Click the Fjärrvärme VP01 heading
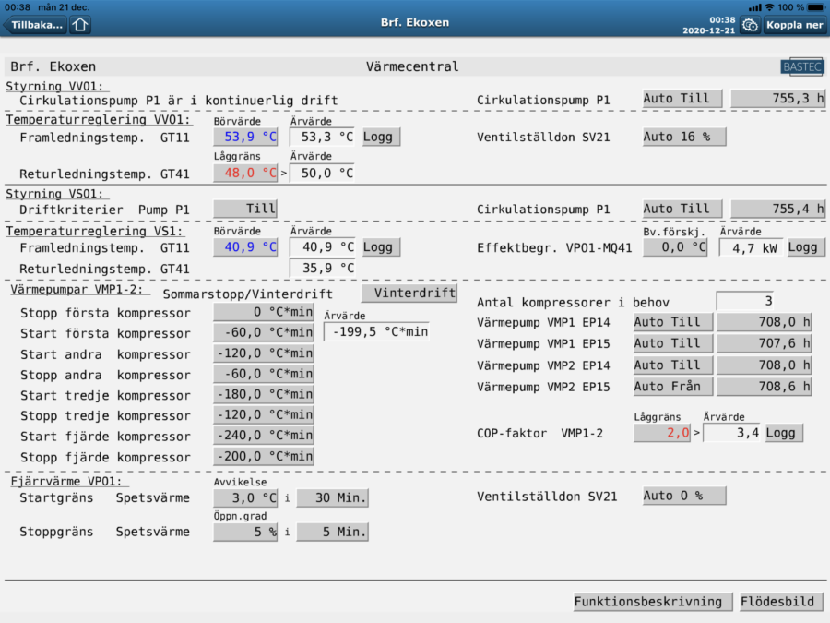The width and height of the screenshot is (830, 623). pos(66,481)
